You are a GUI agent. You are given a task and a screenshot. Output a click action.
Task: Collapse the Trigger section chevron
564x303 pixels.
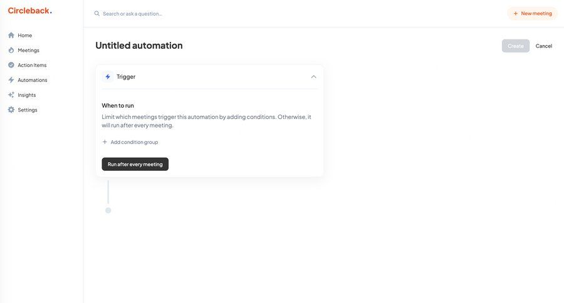[313, 76]
